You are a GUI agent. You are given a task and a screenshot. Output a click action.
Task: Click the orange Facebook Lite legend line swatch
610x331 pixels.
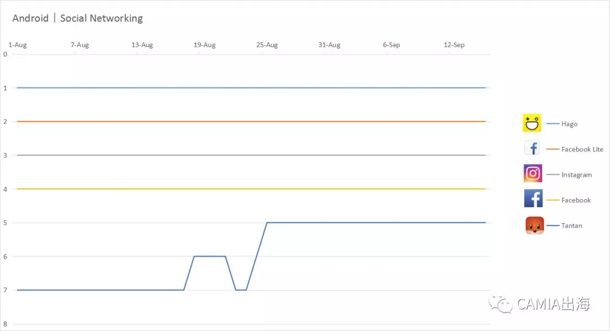click(553, 150)
